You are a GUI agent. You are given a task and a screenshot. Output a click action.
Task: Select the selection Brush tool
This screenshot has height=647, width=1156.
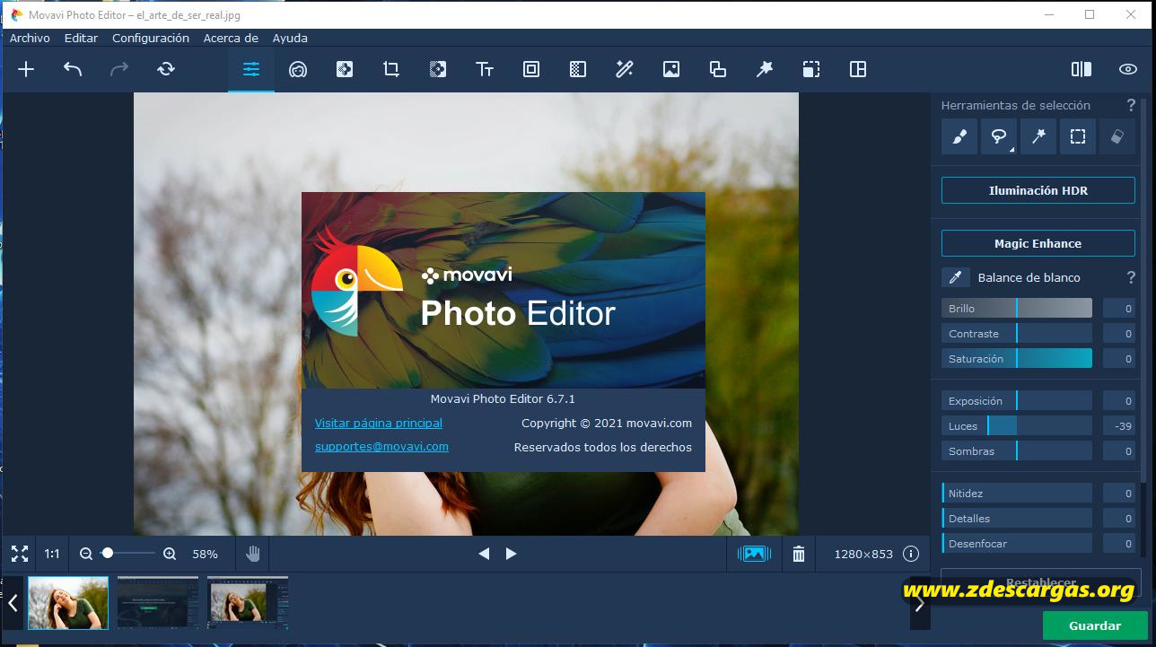[x=959, y=136]
